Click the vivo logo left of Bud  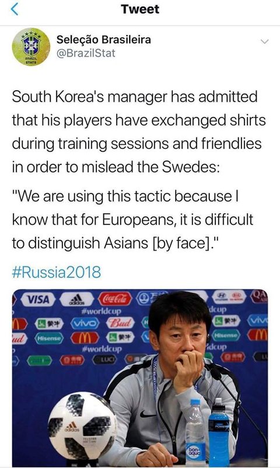[x=85, y=323]
